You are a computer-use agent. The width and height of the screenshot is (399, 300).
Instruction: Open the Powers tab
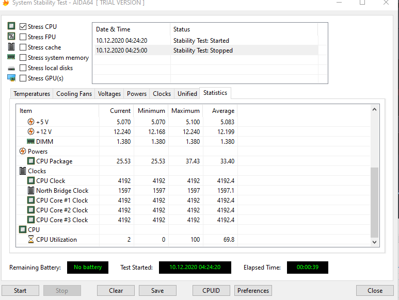(x=137, y=94)
